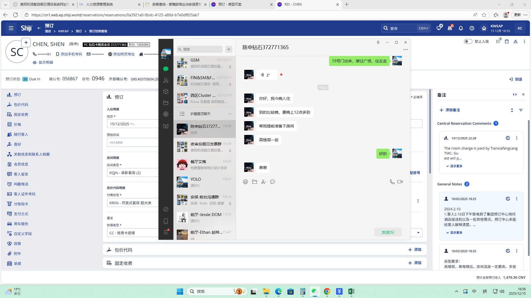Open Shiji notifications bell icon
The height and width of the screenshot is (298, 531).
pos(461,28)
